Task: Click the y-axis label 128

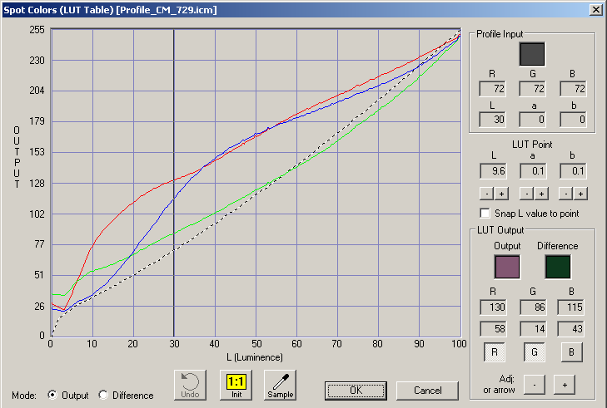Action: point(37,183)
